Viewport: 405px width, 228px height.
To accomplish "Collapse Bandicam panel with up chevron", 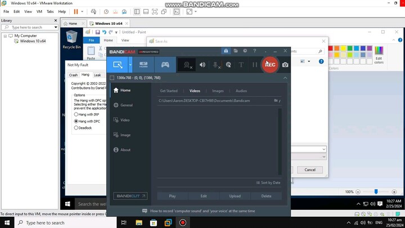I will (285, 78).
